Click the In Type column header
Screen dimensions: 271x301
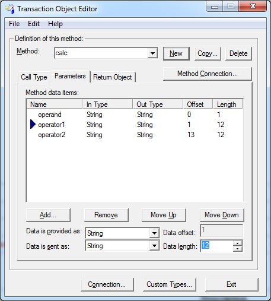point(107,104)
